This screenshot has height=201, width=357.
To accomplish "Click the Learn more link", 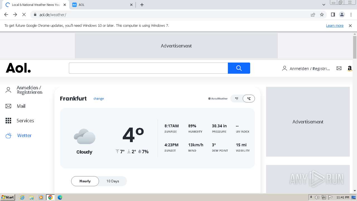I will tap(335, 25).
